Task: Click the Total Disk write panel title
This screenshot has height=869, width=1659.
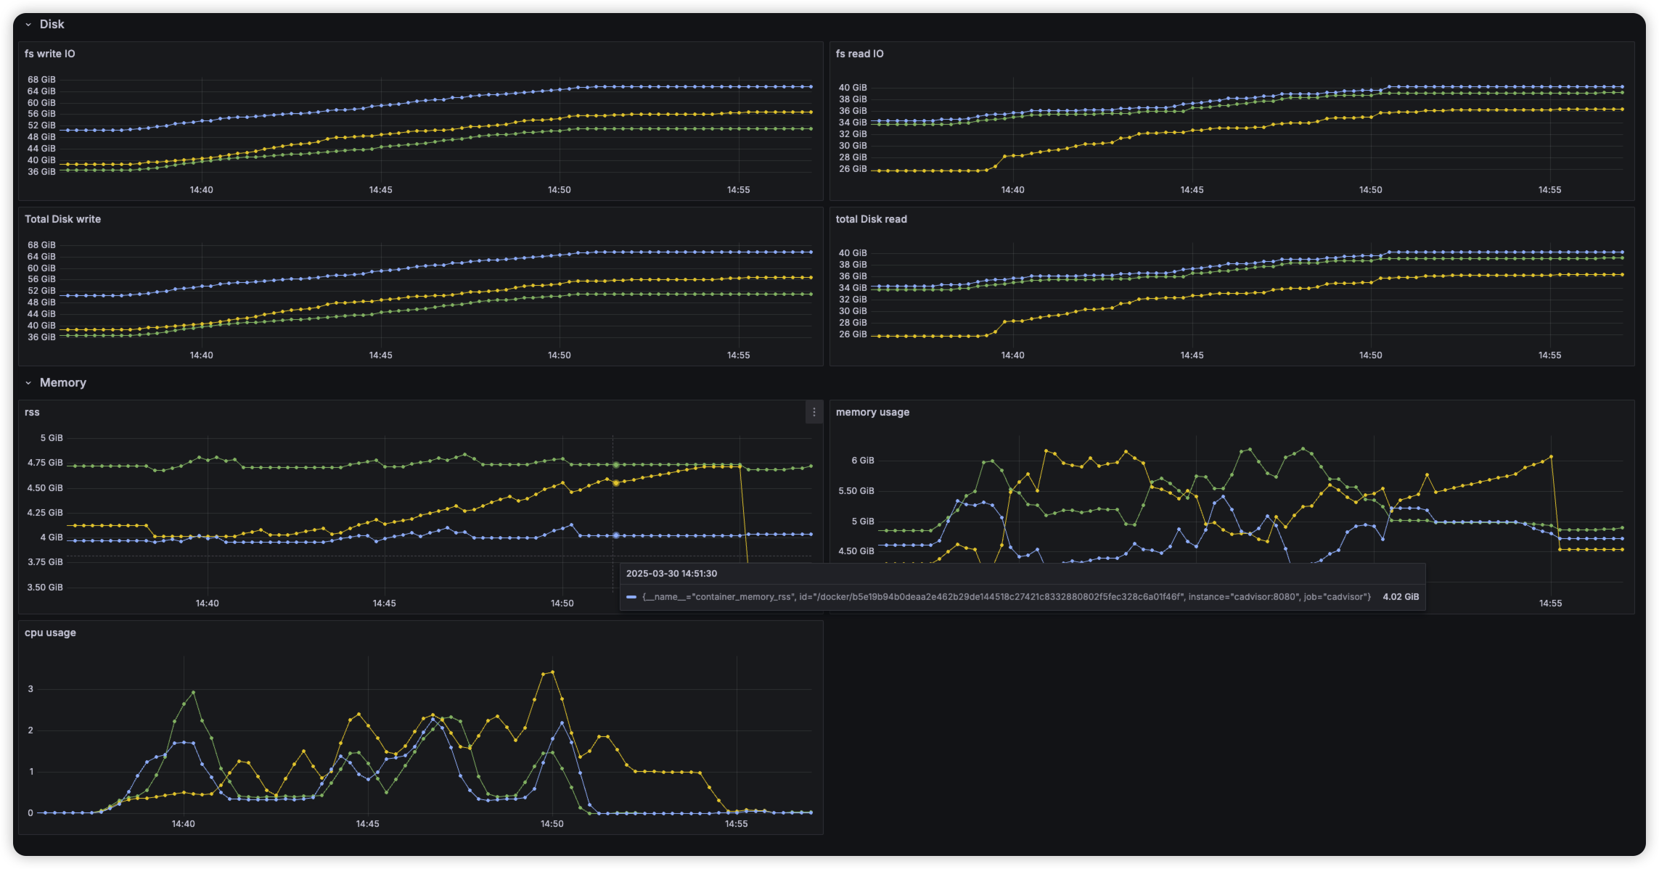Action: click(x=62, y=219)
